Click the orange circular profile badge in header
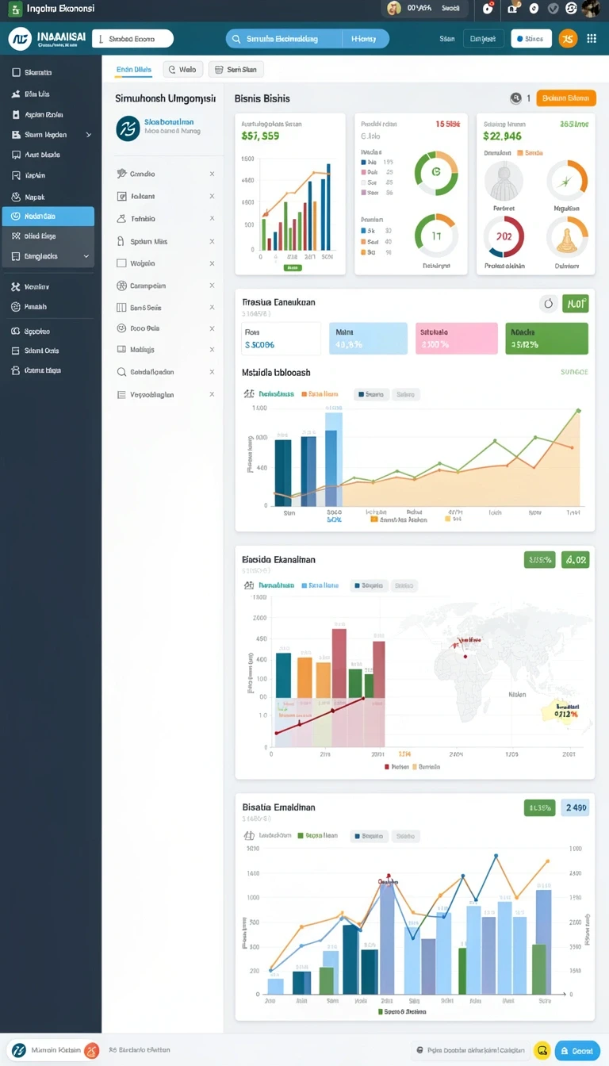 568,38
